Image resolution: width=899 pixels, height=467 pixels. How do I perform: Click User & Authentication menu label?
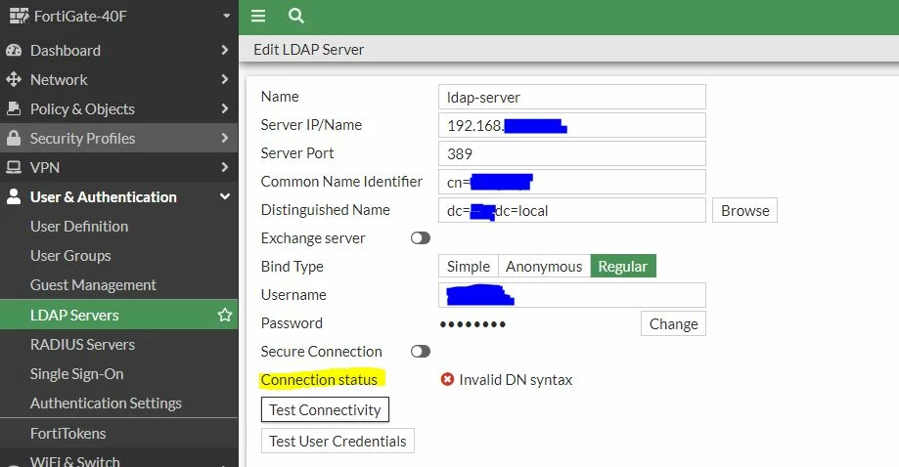103,197
